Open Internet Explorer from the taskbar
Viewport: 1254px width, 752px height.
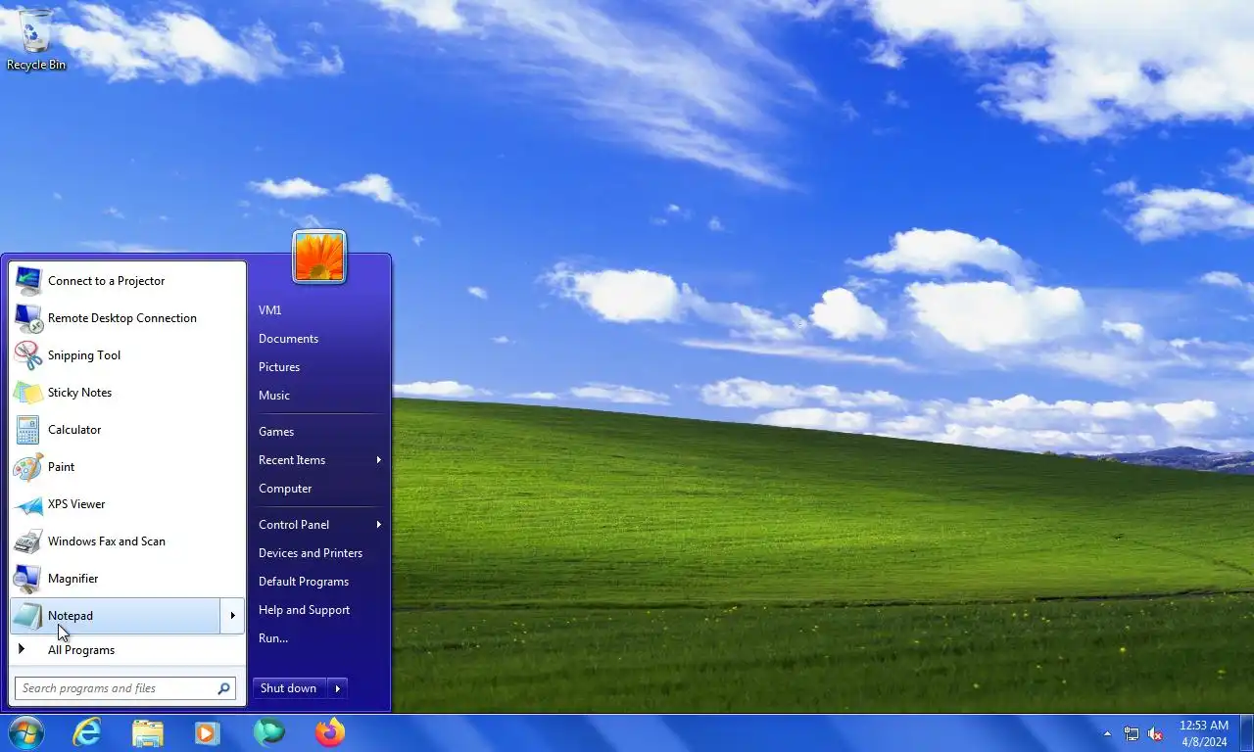pyautogui.click(x=87, y=732)
